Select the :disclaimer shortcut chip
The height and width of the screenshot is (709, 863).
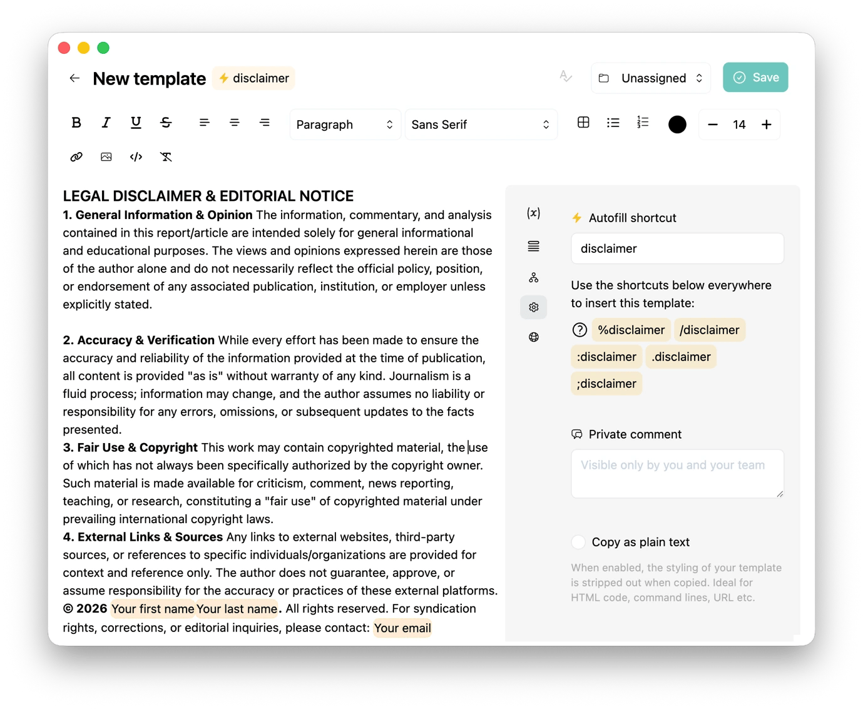pyautogui.click(x=606, y=357)
